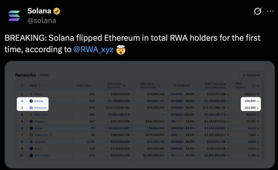The height and width of the screenshot is (170, 278).
Task: Click the Solana network logo in row 2
Action: pos(31,101)
